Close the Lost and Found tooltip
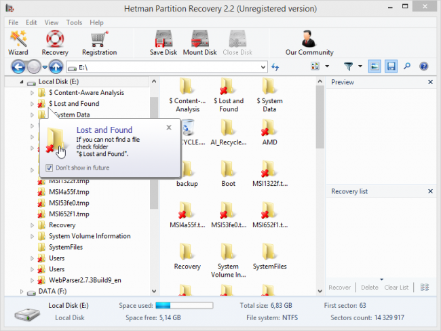The height and width of the screenshot is (331, 441). tap(169, 128)
